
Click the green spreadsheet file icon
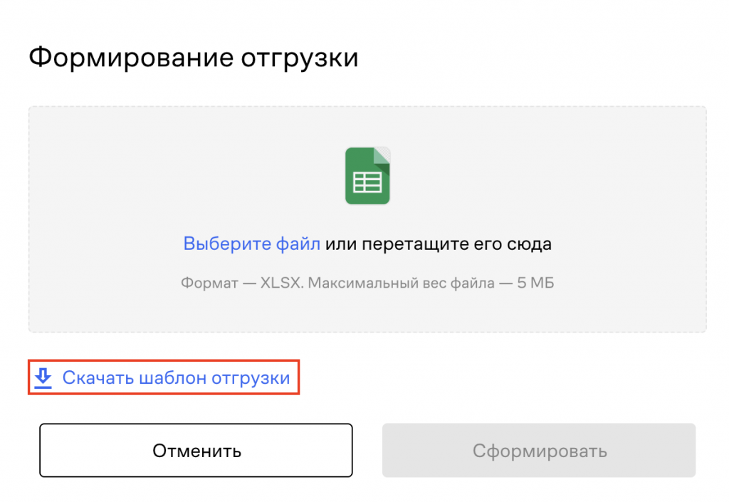click(367, 176)
